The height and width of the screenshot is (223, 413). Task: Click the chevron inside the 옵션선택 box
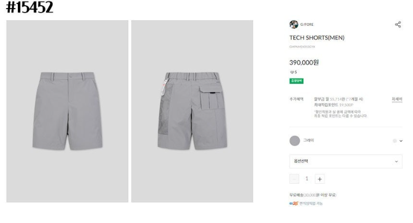click(396, 162)
